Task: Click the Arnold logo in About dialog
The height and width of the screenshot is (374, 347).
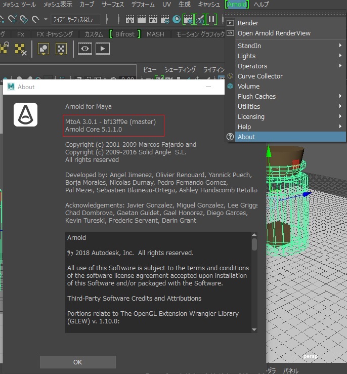Action: click(25, 115)
